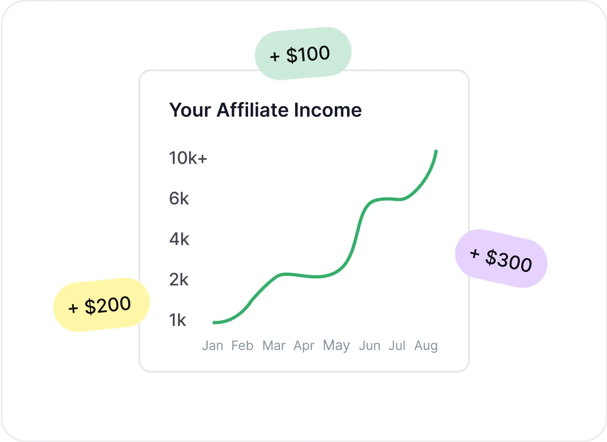Click the Feb month label
Viewport: 607px width, 442px height.
(242, 346)
